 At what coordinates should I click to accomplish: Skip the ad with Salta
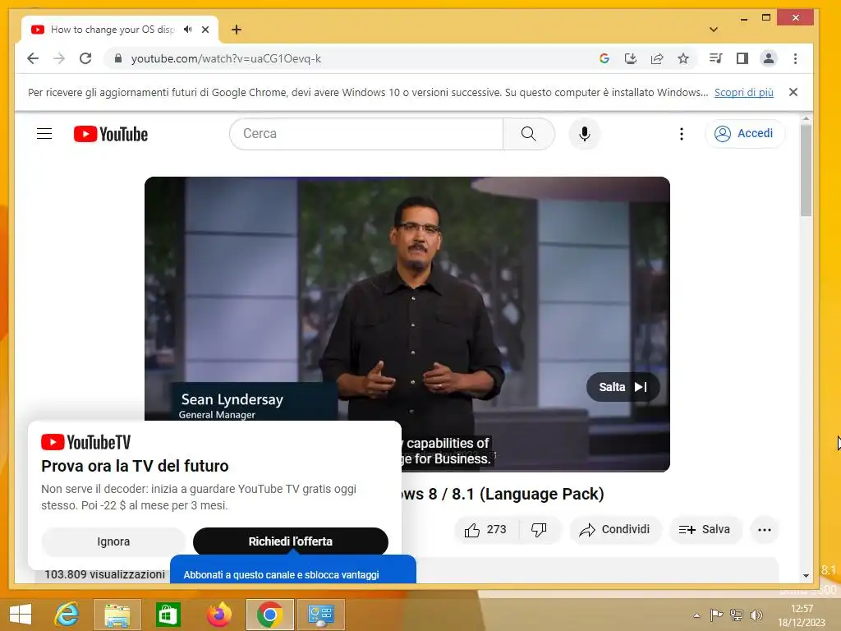623,387
